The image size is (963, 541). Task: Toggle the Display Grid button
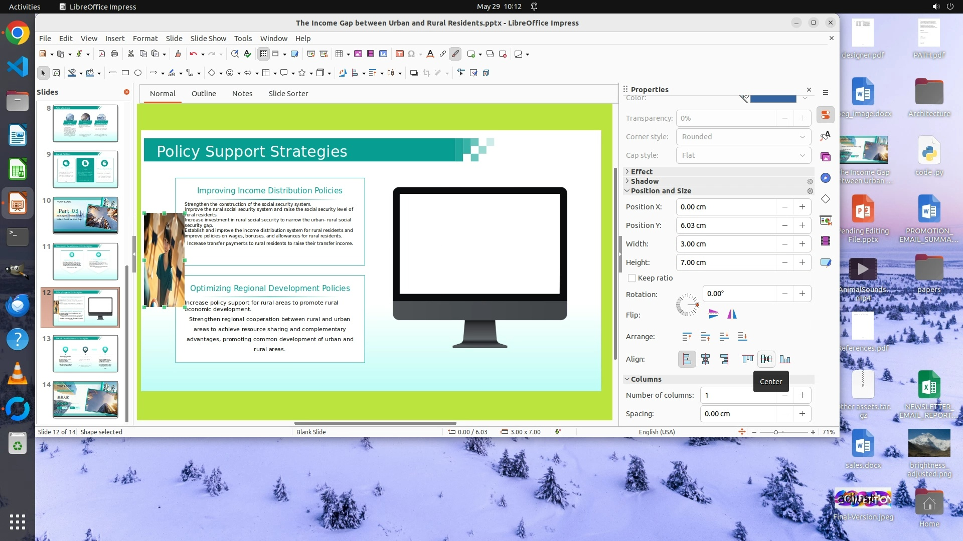point(264,54)
